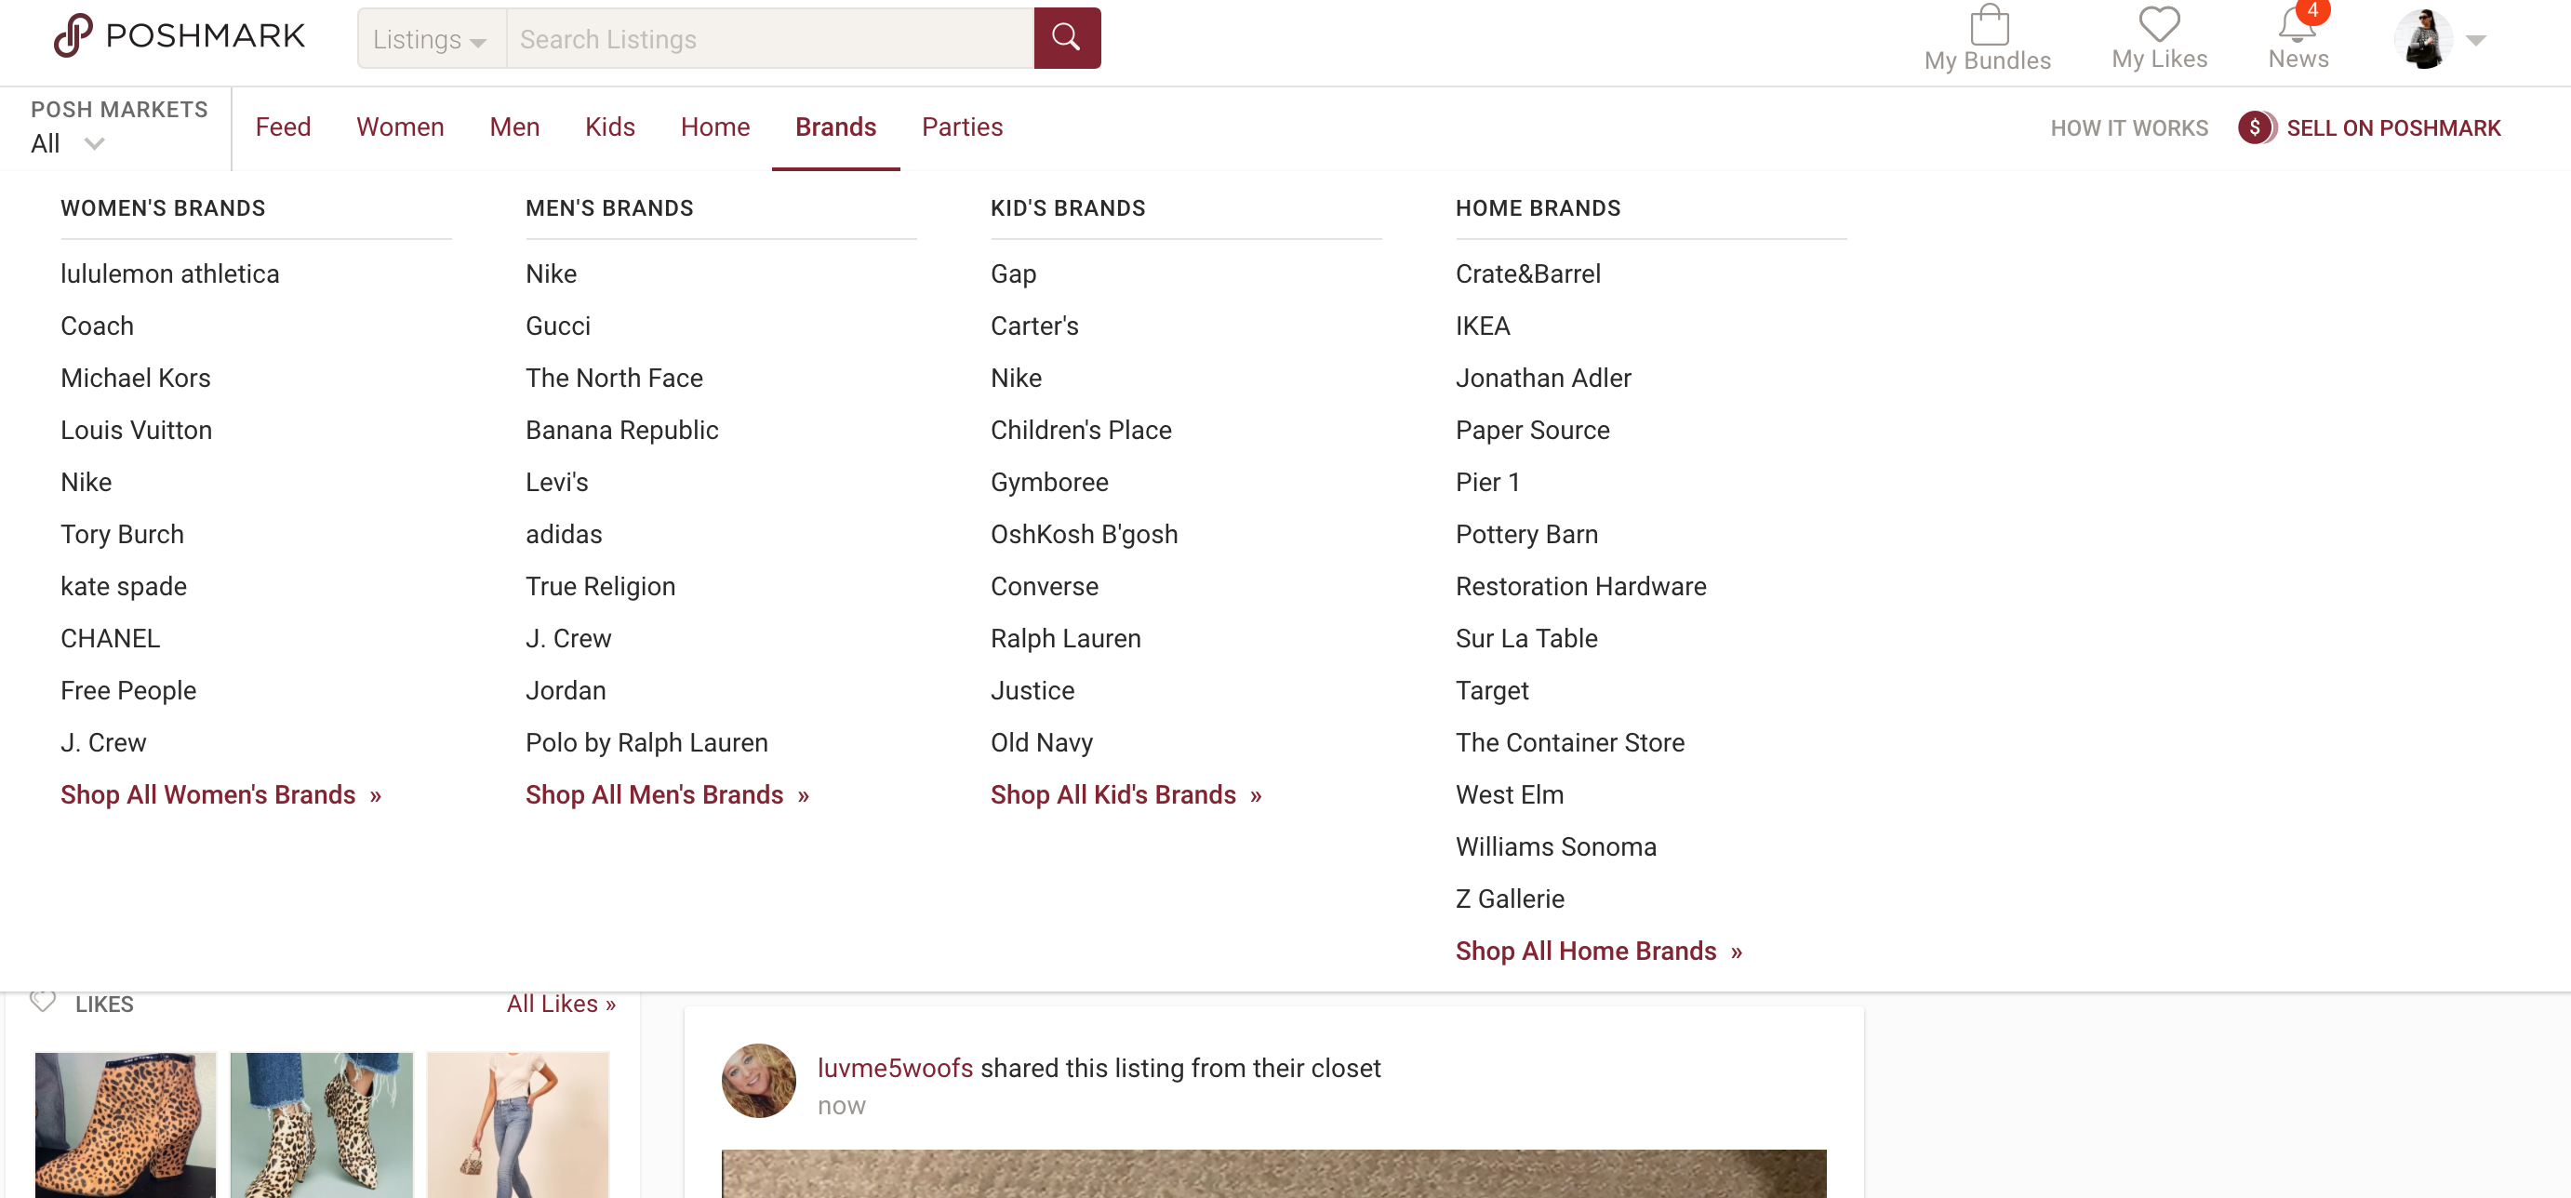This screenshot has height=1198, width=2571.
Task: Select CHANEL brand
Action: [110, 638]
